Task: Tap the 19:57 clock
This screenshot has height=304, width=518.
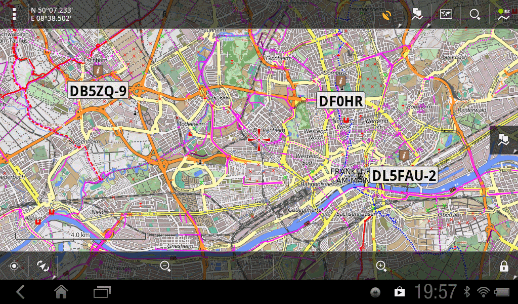Action: click(x=436, y=292)
